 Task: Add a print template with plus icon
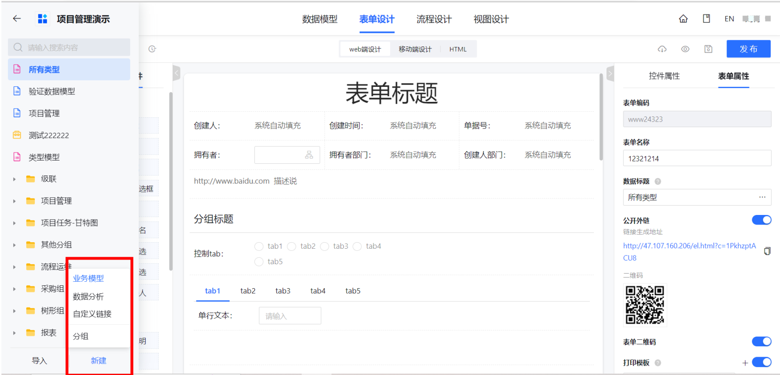coord(745,362)
